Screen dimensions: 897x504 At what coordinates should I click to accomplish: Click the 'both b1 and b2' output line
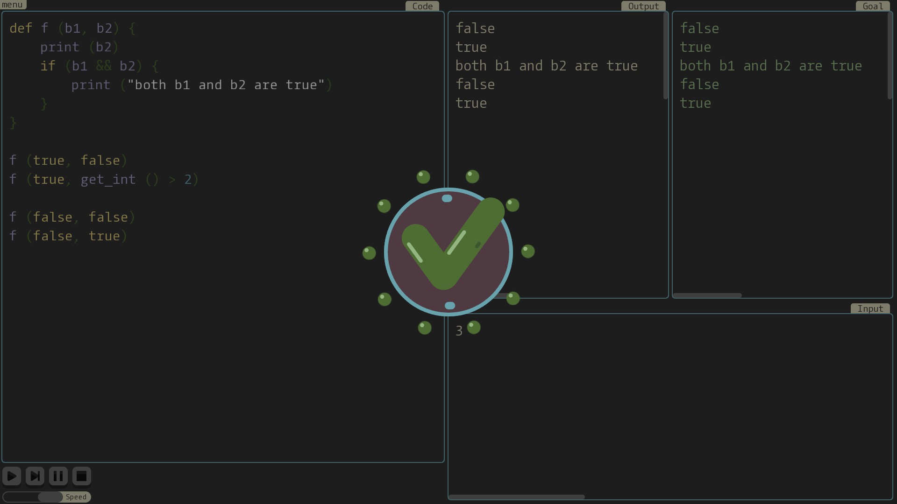coord(546,66)
